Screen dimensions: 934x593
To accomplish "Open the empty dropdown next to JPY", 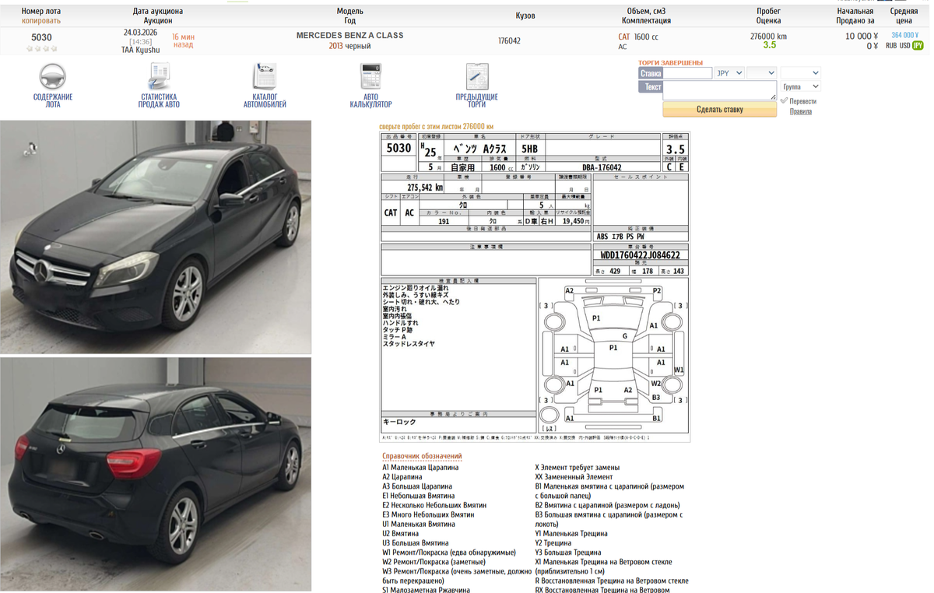I will tap(761, 73).
